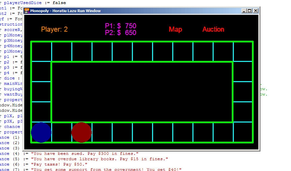Click the bottom-right corner board square
Image resolution: width=291 pixels, height=171 pixels.
243,132
